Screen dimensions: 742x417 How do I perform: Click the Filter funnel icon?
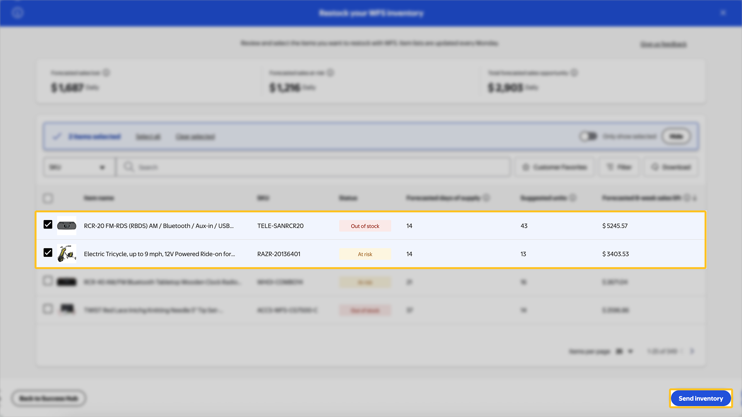tap(609, 167)
